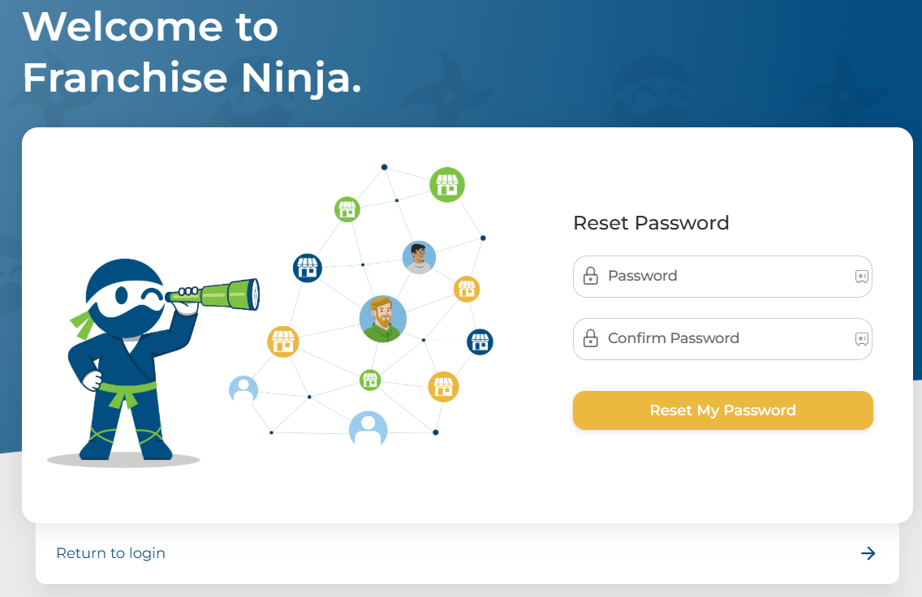Image resolution: width=922 pixels, height=597 pixels.
Task: Click the lock icon in Password field
Action: (591, 276)
